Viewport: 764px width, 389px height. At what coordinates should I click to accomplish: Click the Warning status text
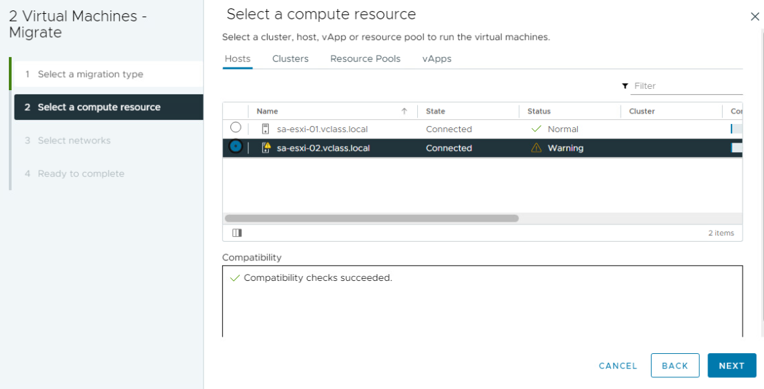[x=565, y=148]
